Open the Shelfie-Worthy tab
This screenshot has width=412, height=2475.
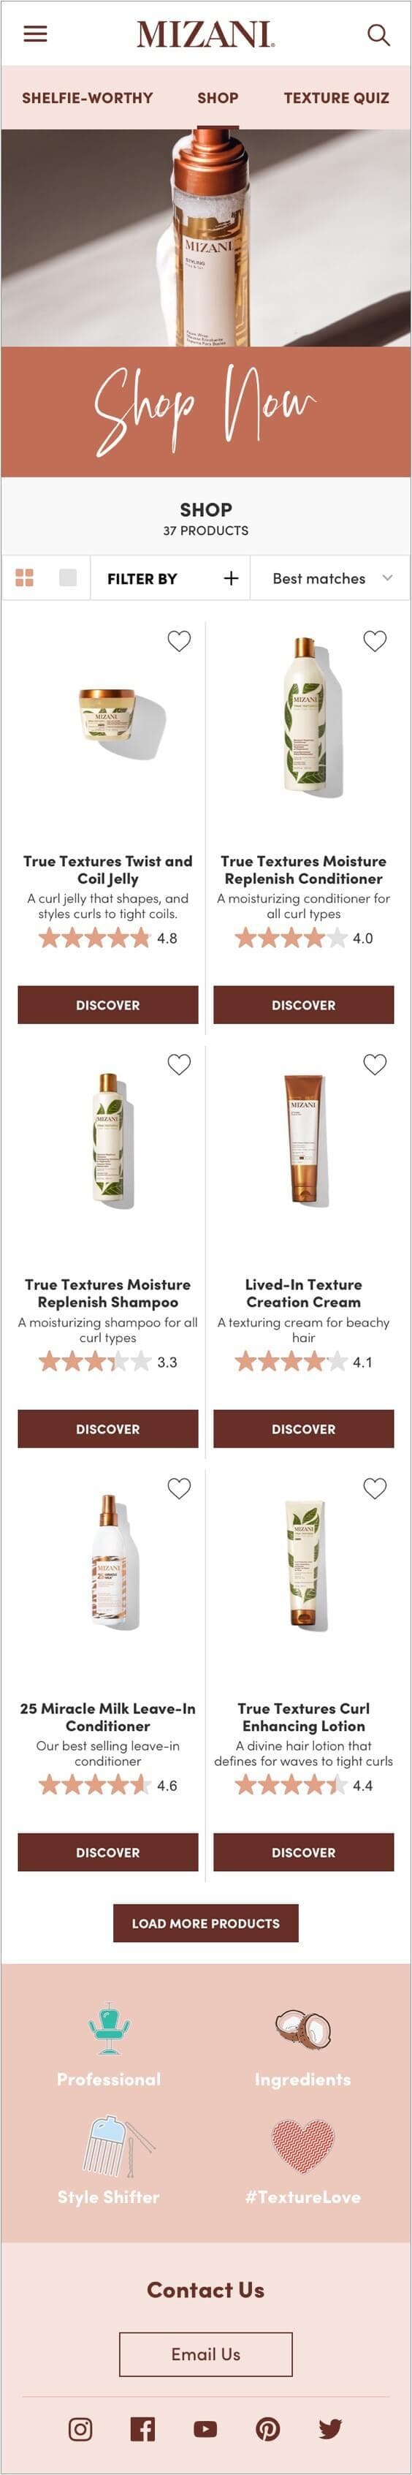(88, 97)
